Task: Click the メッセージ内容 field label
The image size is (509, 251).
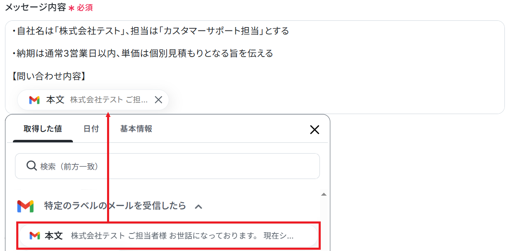Action: (x=35, y=7)
